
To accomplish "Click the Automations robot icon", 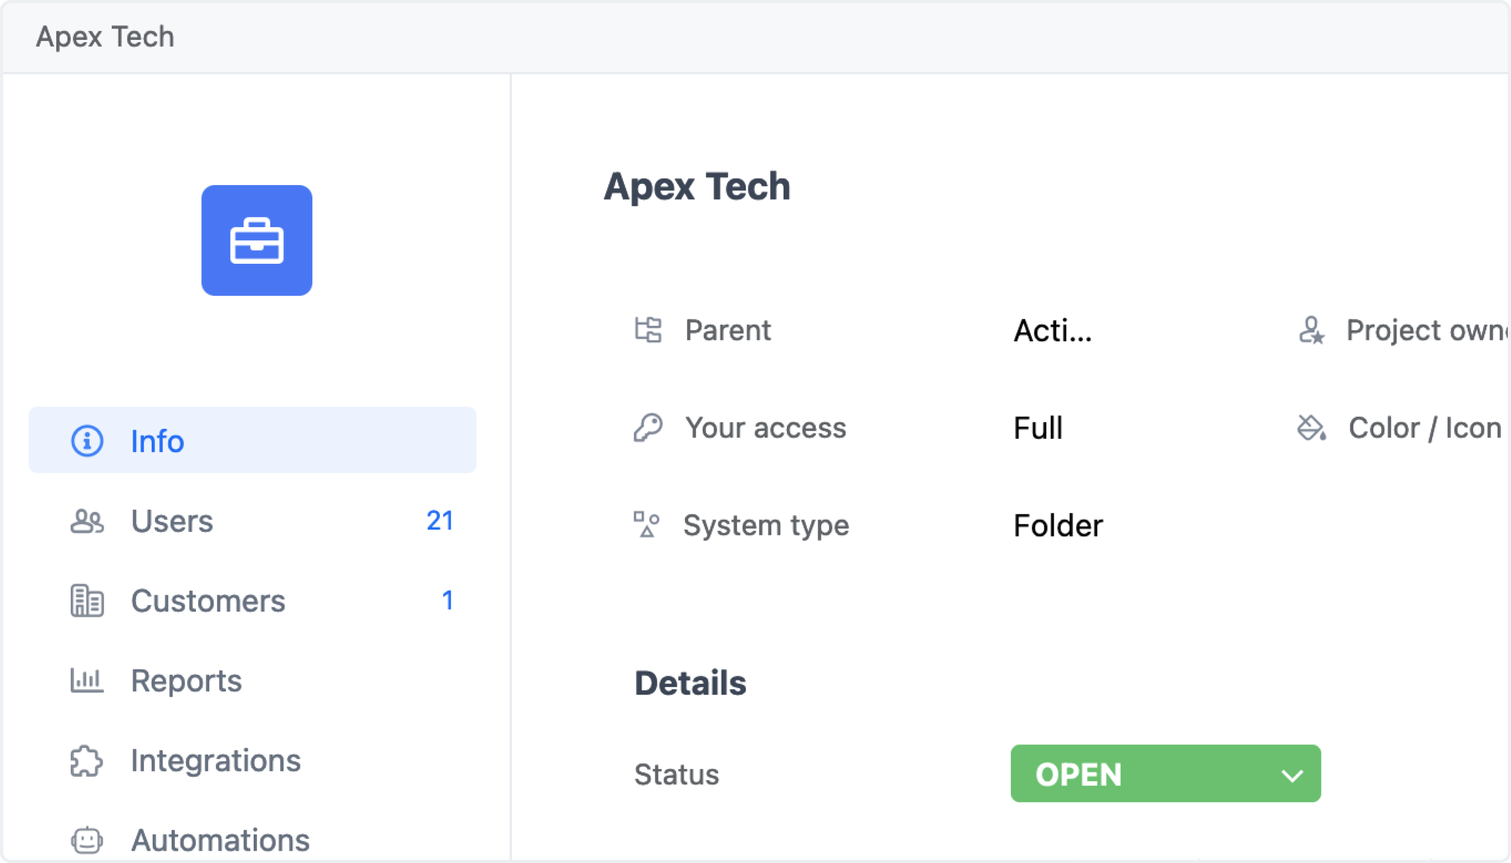I will (x=87, y=840).
